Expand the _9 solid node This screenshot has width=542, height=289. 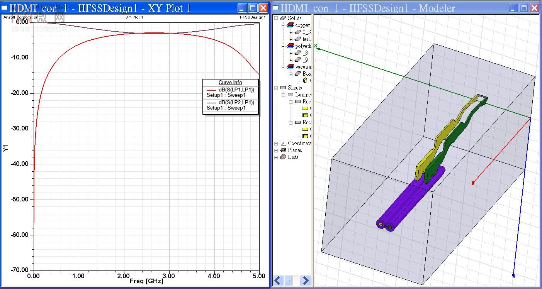291,60
